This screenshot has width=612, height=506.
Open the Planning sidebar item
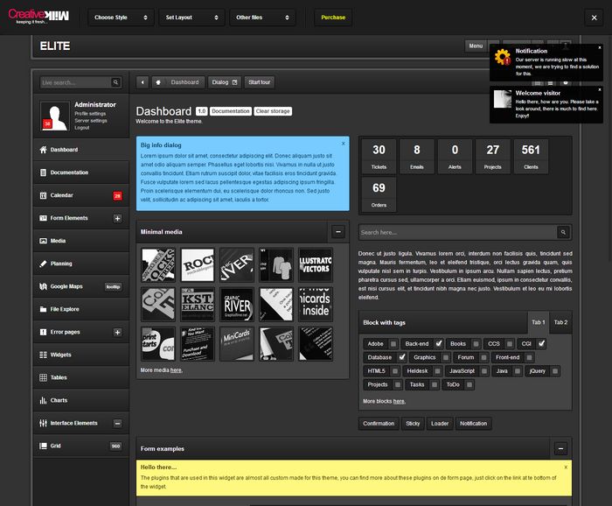pos(81,264)
